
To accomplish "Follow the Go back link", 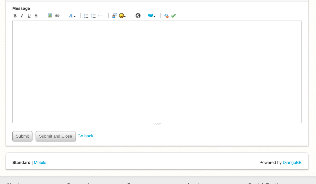I will 85,136.
